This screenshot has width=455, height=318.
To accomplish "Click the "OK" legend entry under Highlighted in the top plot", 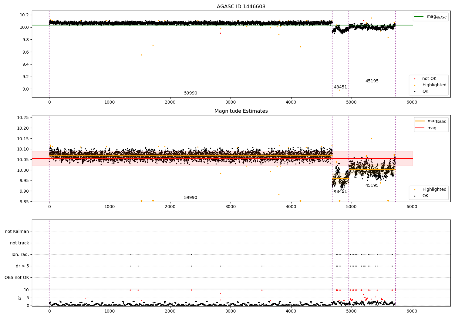I will coord(425,91).
